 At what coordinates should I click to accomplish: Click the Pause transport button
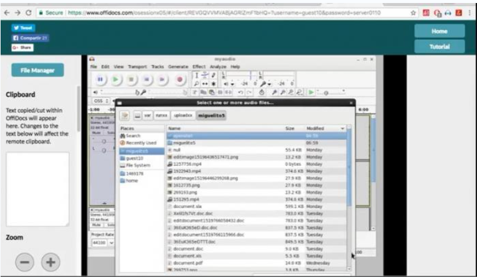(100, 79)
